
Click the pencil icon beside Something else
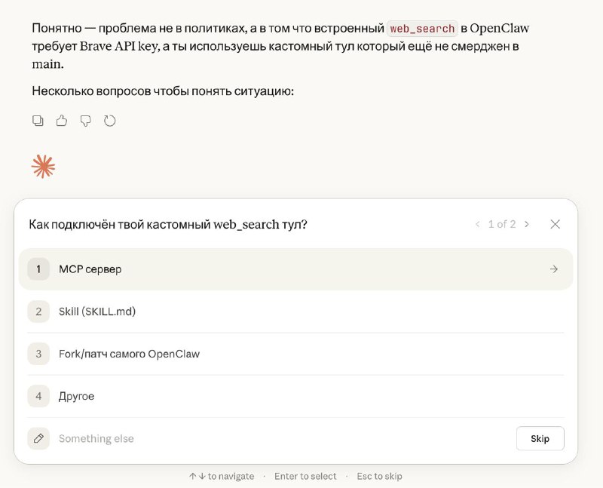(38, 438)
